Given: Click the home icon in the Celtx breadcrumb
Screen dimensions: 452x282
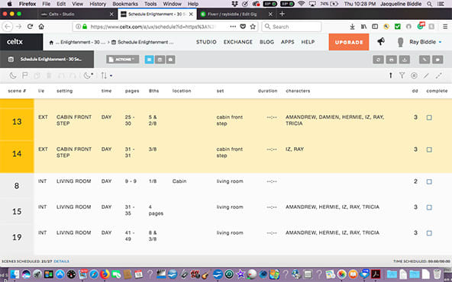Looking at the screenshot, I should point(51,43).
